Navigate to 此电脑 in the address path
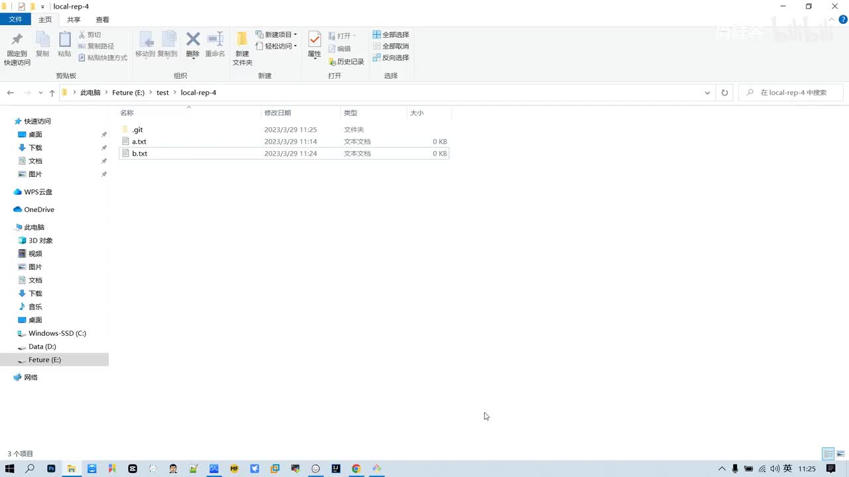The image size is (849, 477). tap(90, 93)
